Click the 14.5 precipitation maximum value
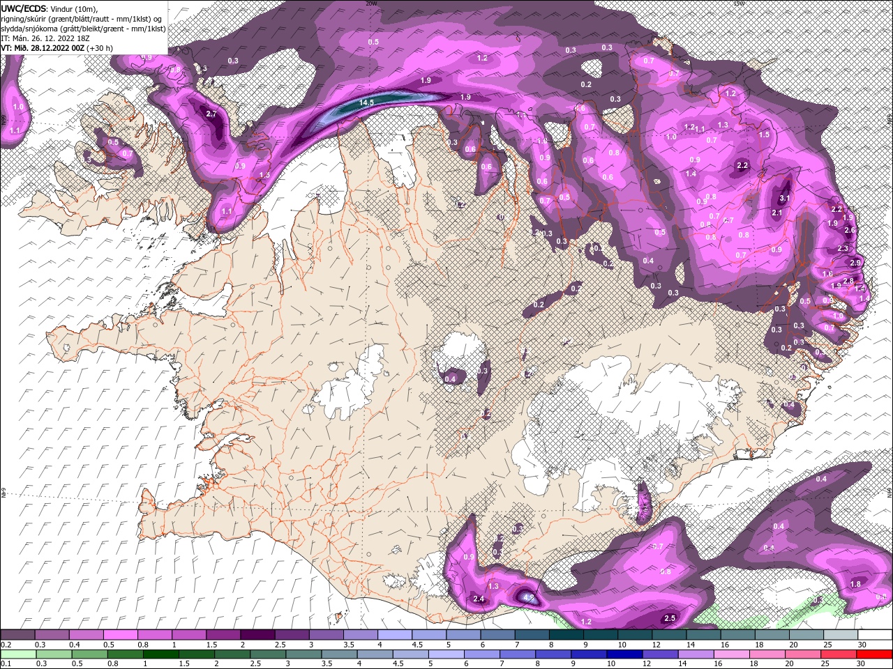The width and height of the screenshot is (893, 669). [x=367, y=102]
